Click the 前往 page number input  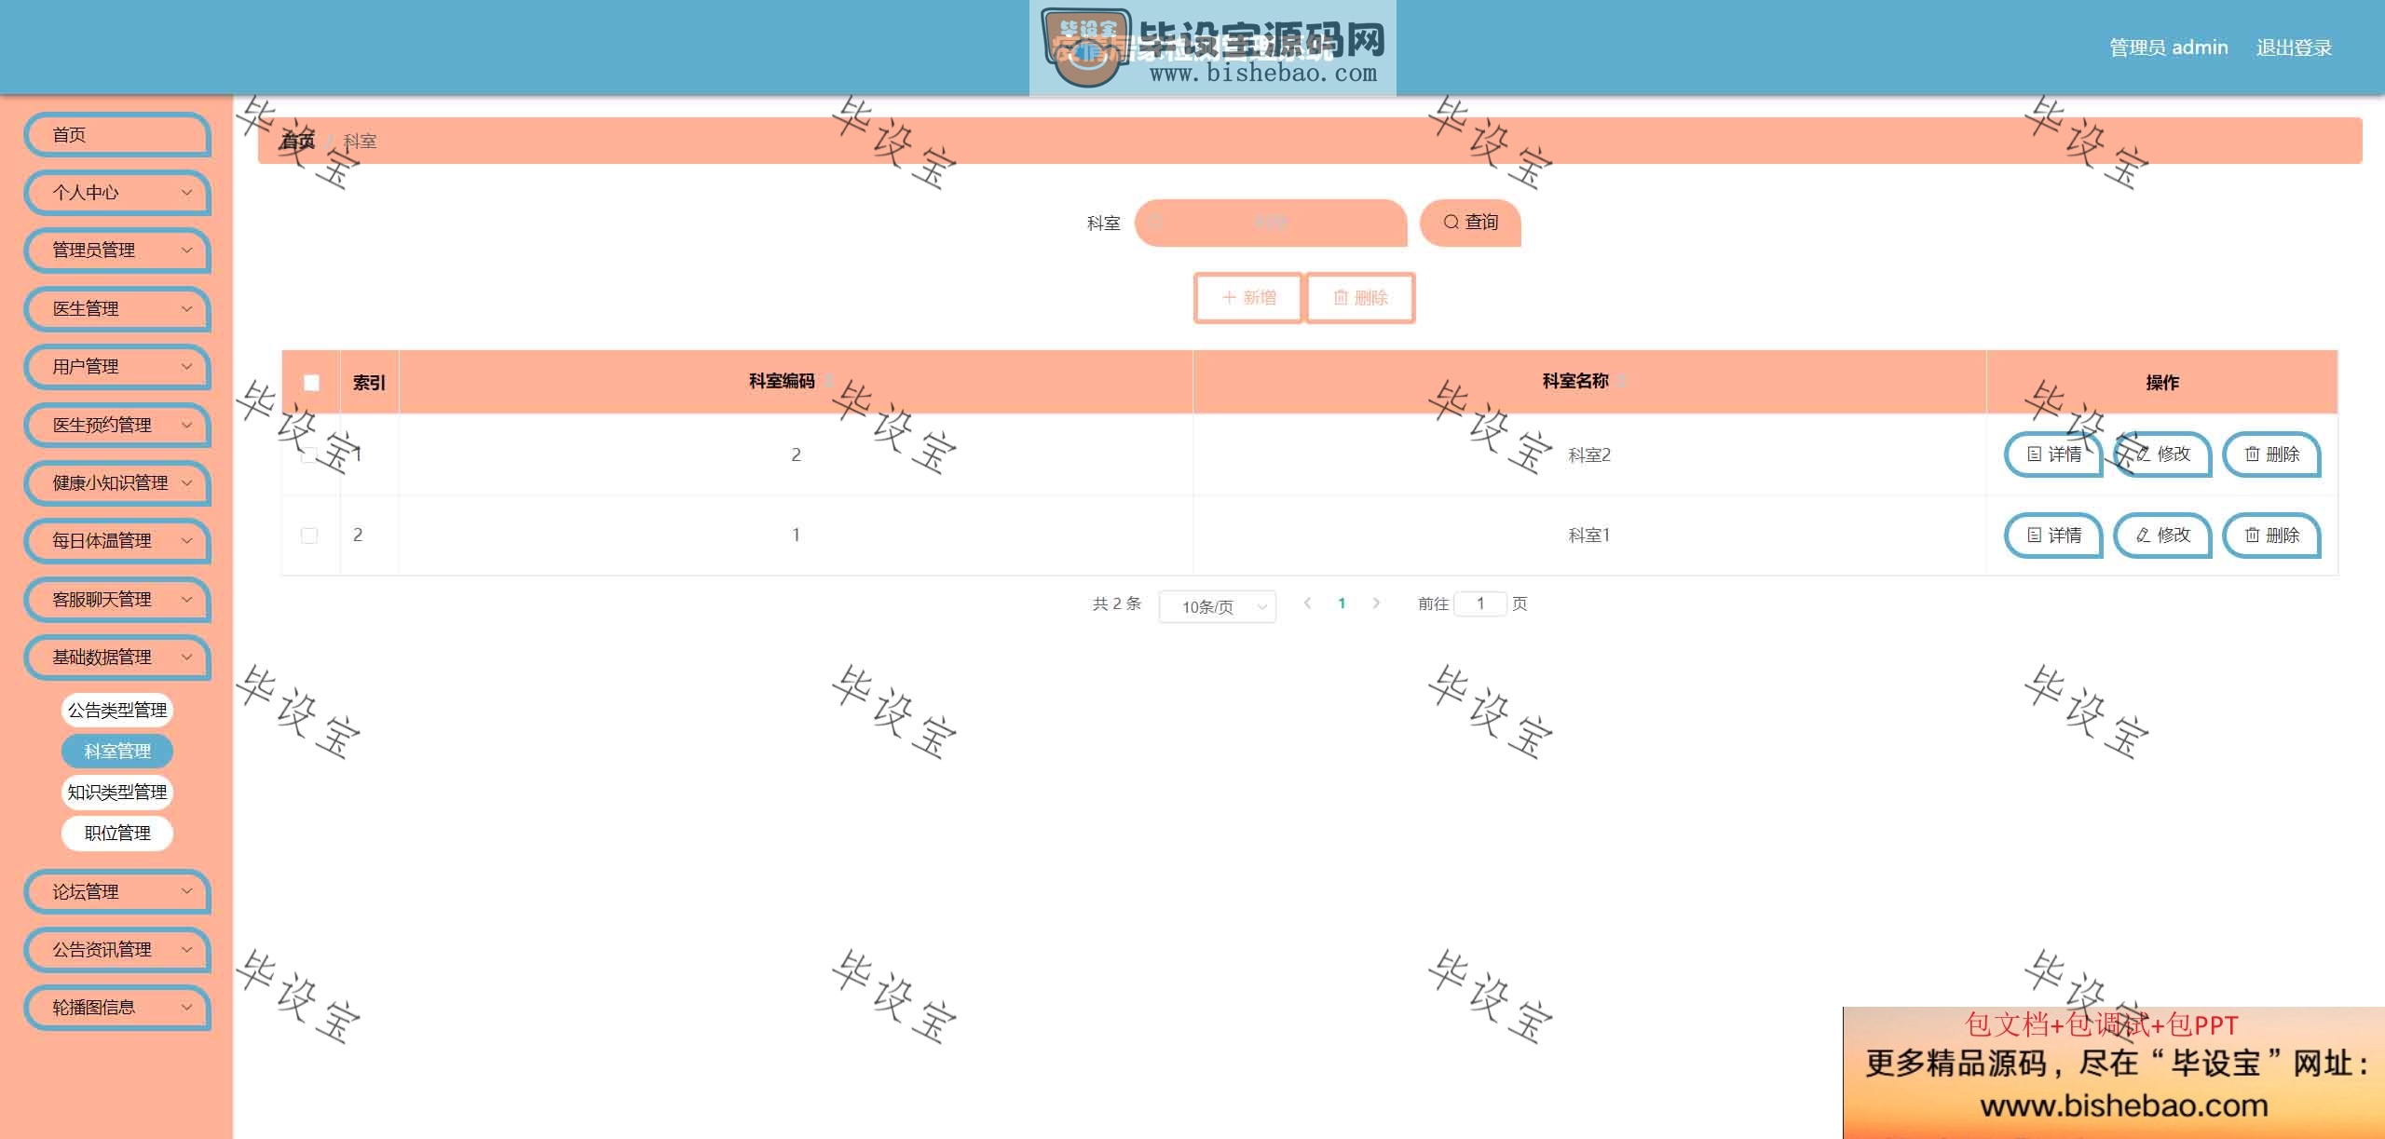1479,603
